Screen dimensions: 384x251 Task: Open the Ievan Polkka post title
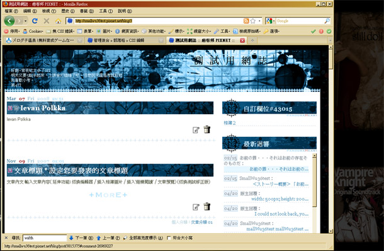[43, 108]
